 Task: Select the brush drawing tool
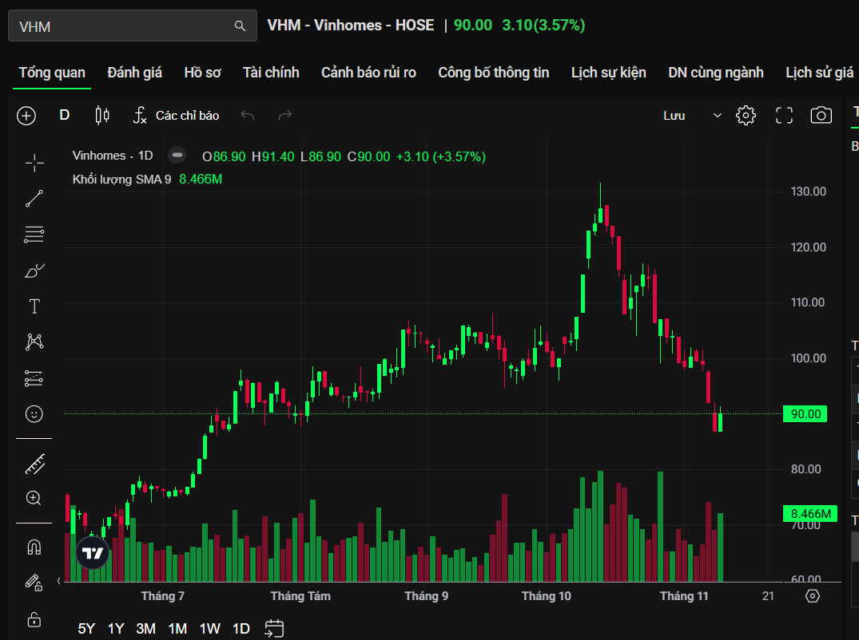pyautogui.click(x=34, y=271)
